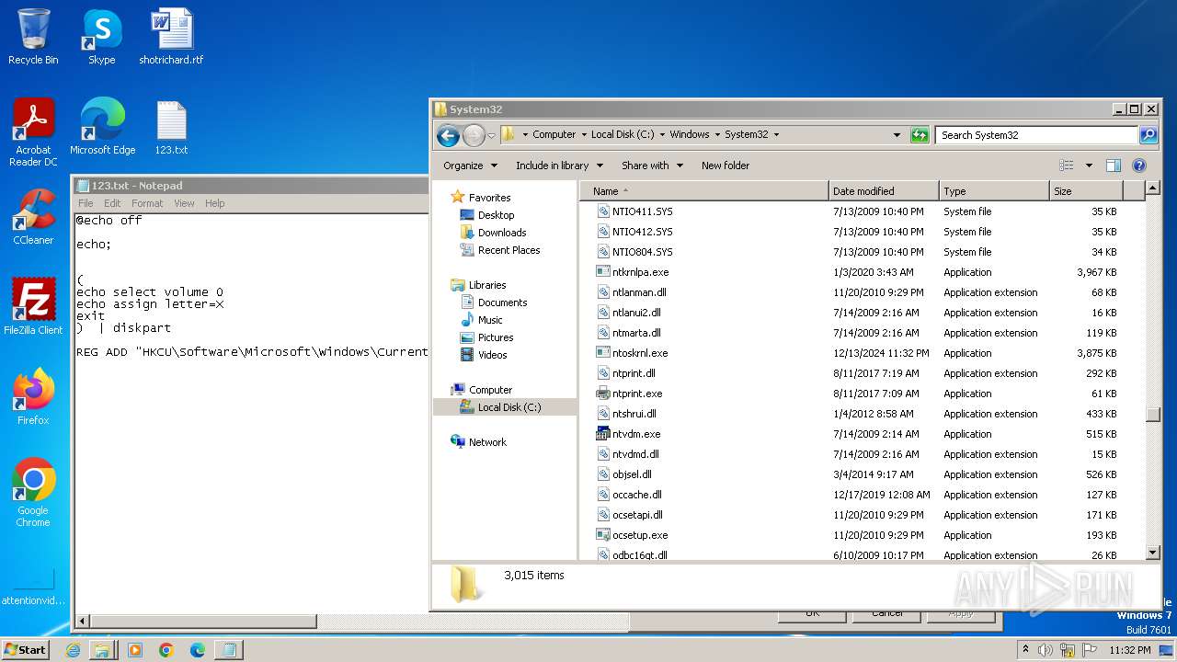Screen dimensions: 1177x662
Task: Open the Start menu
Action: 26,649
